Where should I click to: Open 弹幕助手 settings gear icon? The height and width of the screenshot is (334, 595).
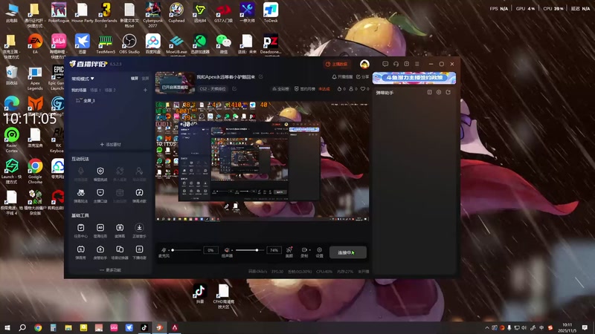pyautogui.click(x=439, y=92)
